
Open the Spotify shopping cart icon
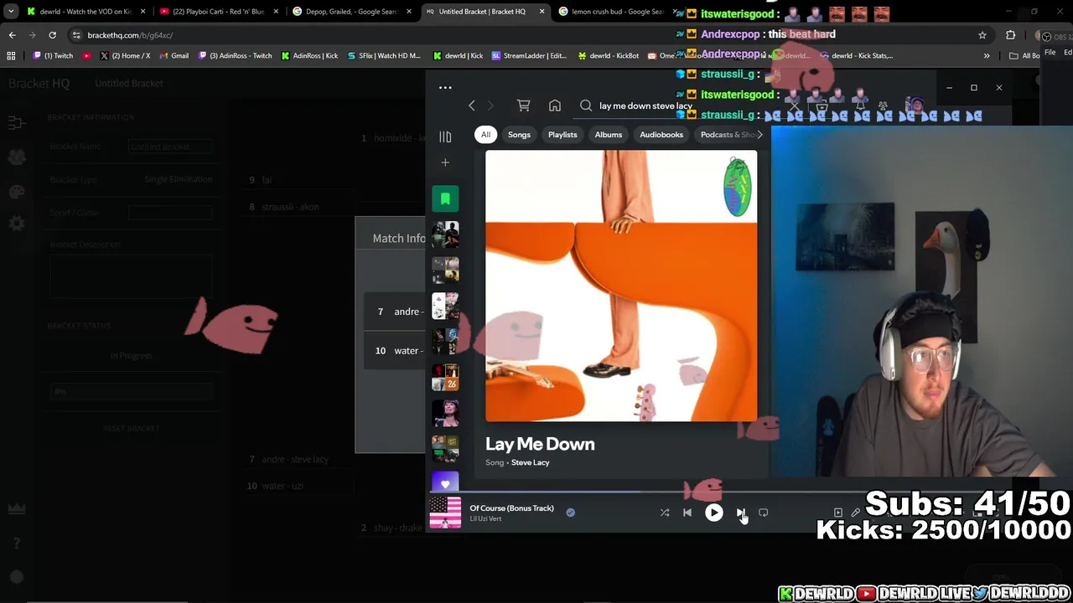tap(523, 106)
